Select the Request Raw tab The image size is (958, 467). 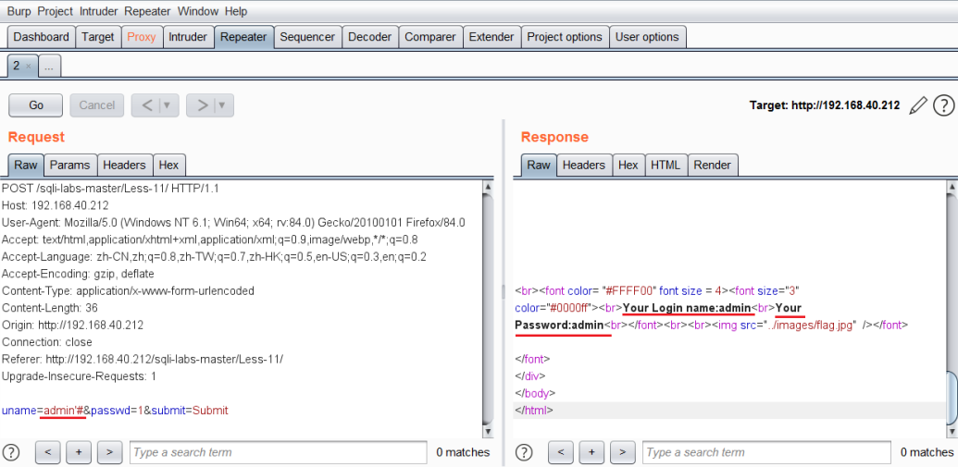[26, 165]
